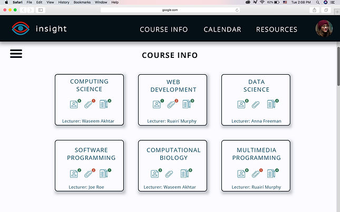Click "Lecturer: Joe Roe" text

pyautogui.click(x=86, y=187)
